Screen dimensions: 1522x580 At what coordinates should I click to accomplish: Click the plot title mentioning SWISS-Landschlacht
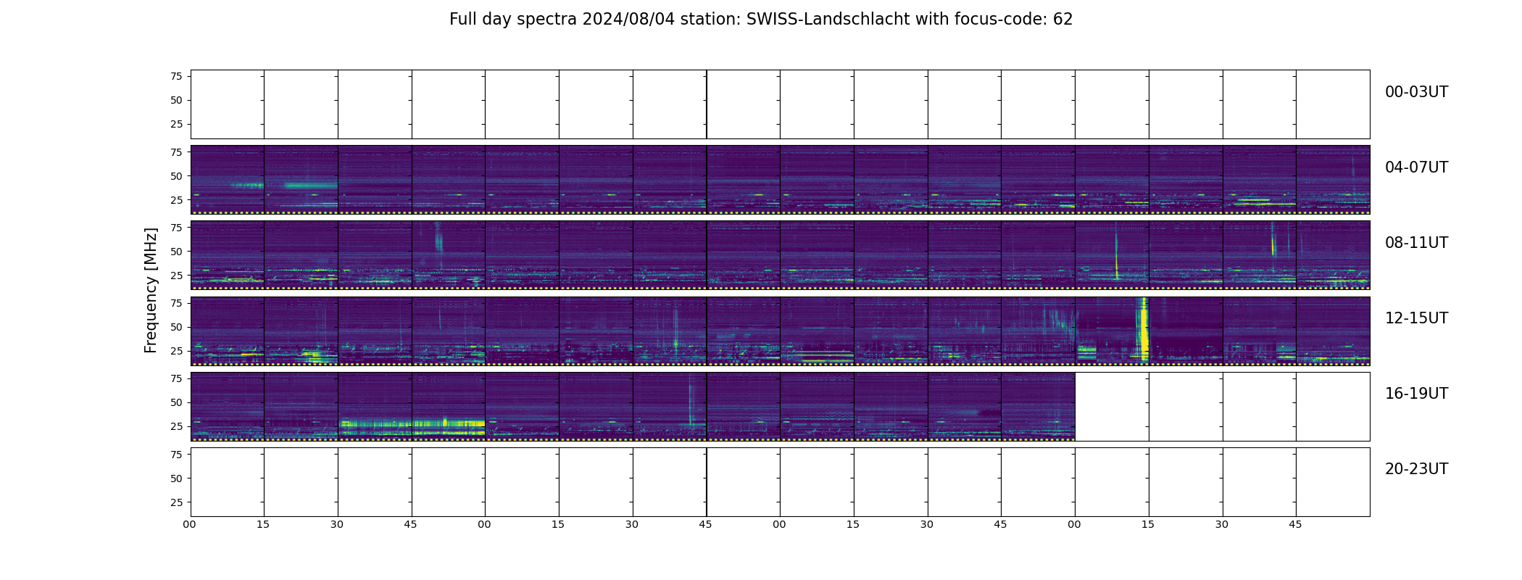(x=760, y=20)
